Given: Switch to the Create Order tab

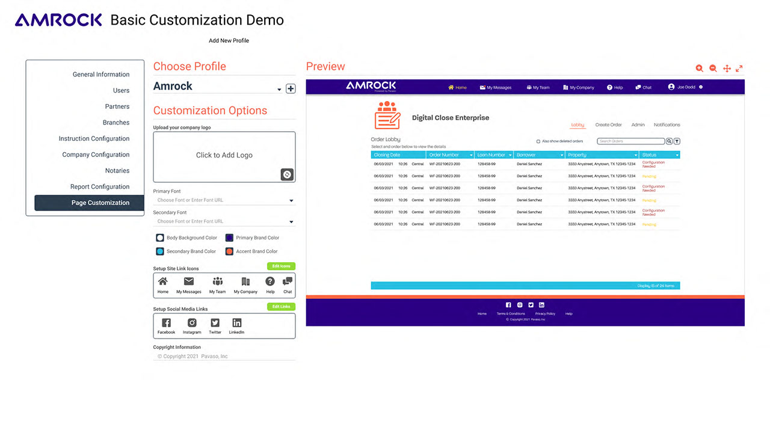Looking at the screenshot, I should click(608, 125).
